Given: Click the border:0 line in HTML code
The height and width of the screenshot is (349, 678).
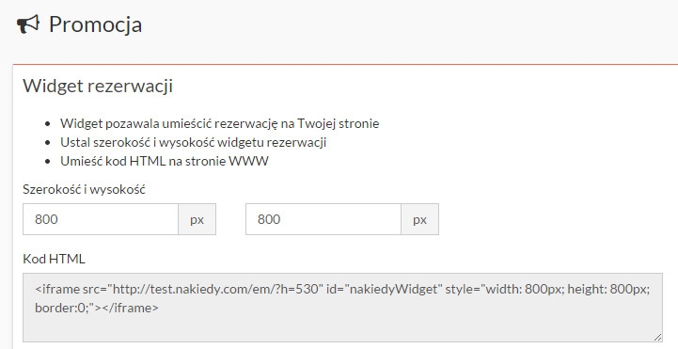Looking at the screenshot, I should coord(65,308).
